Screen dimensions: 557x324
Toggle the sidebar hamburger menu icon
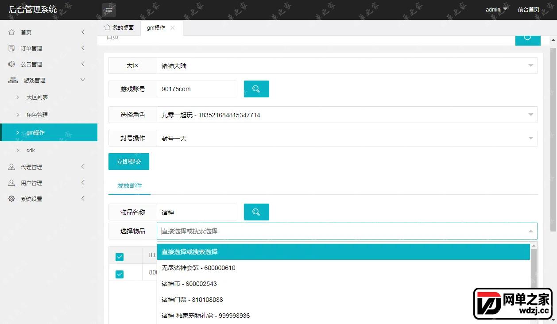click(x=109, y=10)
